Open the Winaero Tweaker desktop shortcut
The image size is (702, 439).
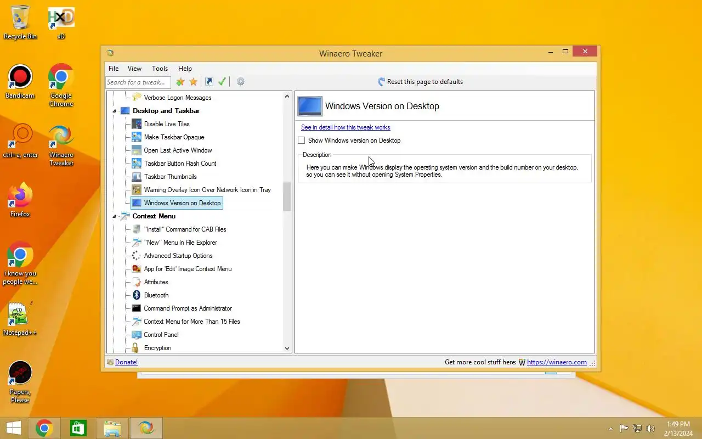(61, 145)
